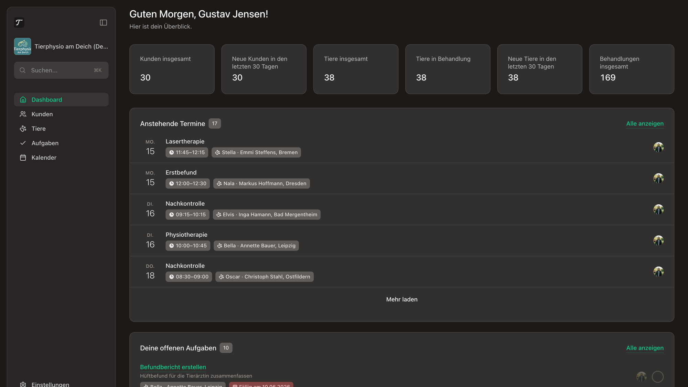Click the paw icon in the Stella tag
Screen dimensions: 688x387
click(x=218, y=152)
